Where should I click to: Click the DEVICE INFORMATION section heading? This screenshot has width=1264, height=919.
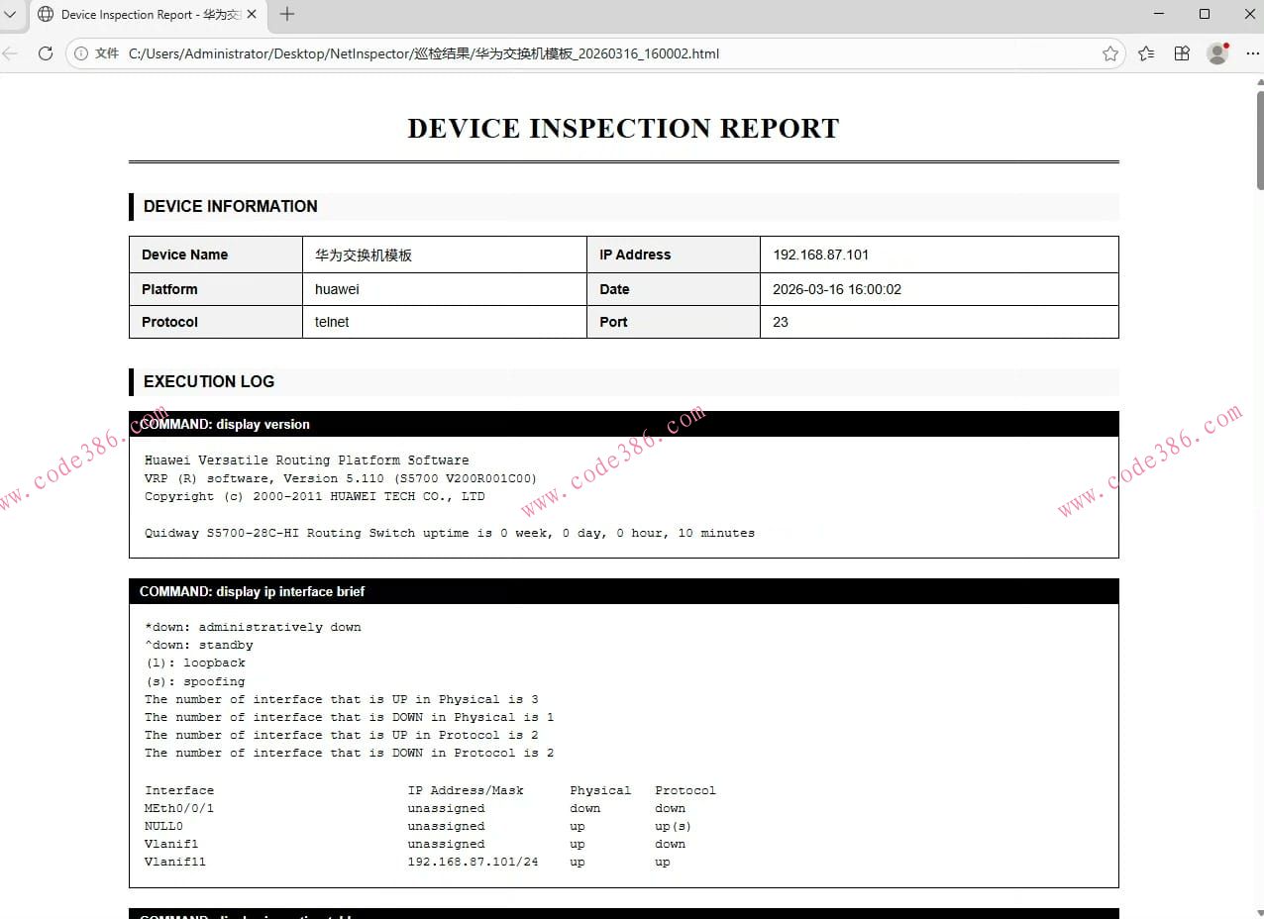click(x=231, y=206)
